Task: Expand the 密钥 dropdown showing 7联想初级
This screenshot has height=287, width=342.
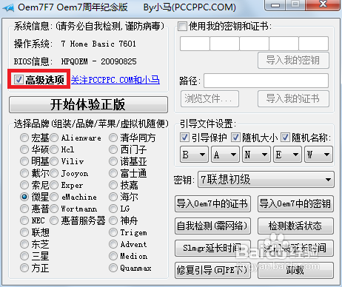Action: pos(266,180)
